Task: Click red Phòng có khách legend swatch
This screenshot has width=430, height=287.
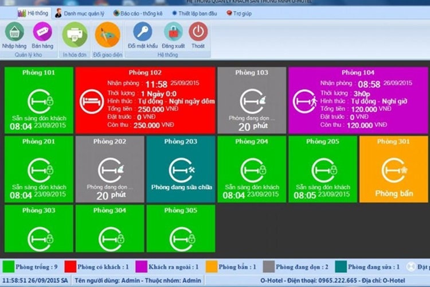Action: coord(70,267)
